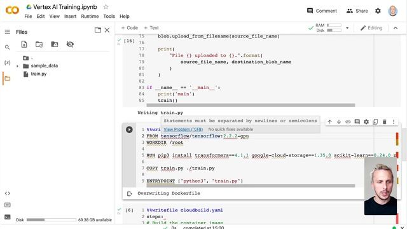Open the command palette sidebar icon

7,205
